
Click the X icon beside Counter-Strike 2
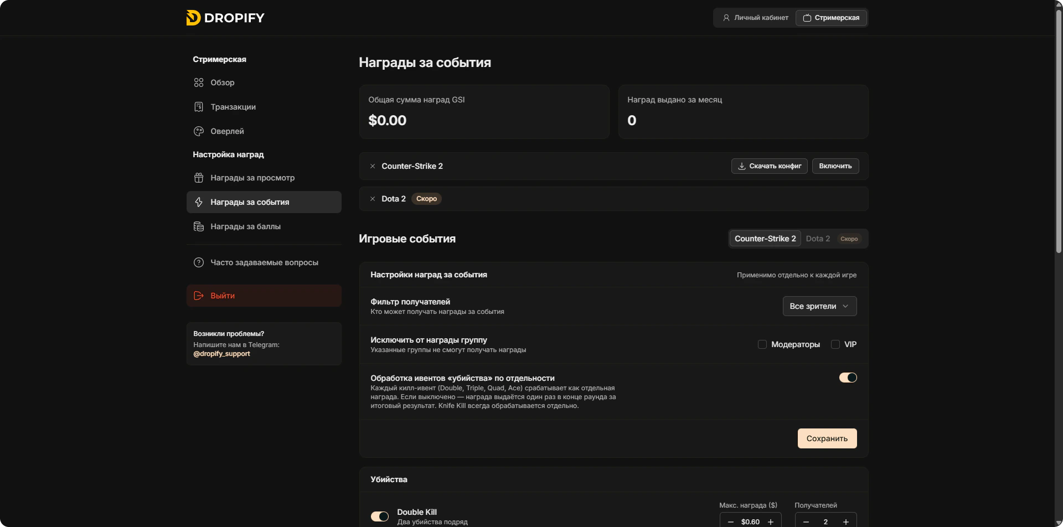[373, 166]
